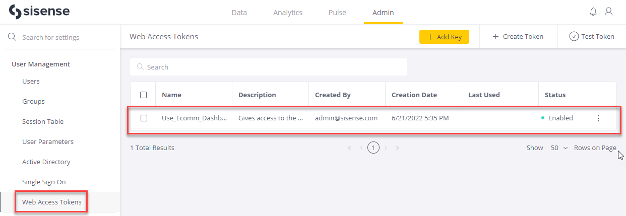
Task: Focus the Search for settings field
Action: coord(59,37)
